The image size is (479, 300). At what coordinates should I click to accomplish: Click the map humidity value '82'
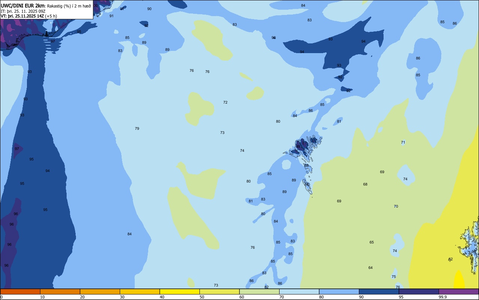point(266,287)
